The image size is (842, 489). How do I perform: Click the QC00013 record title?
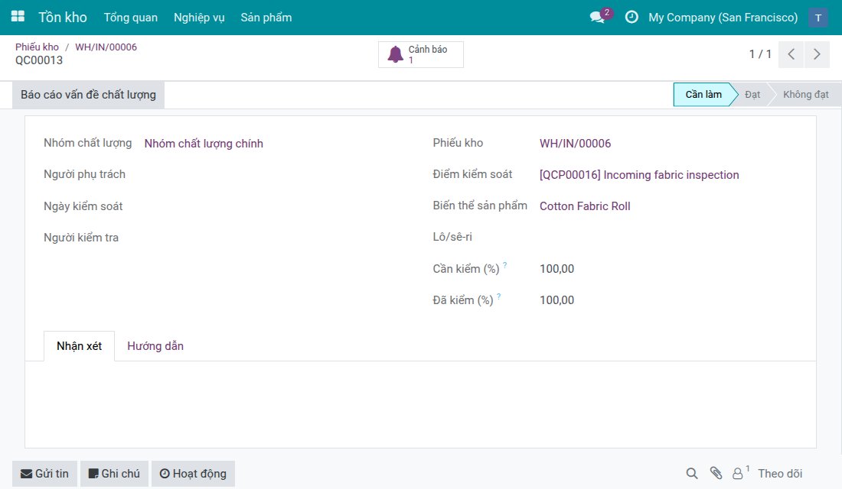tap(39, 60)
